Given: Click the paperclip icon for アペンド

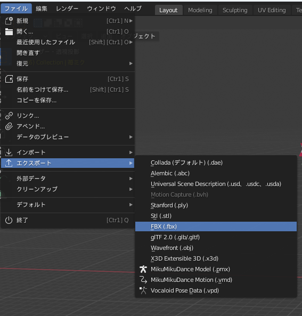Looking at the screenshot, I should tap(9, 126).
